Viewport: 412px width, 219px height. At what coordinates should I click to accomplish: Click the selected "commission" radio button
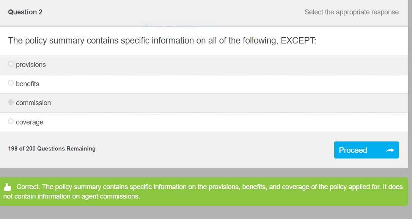coord(11,102)
